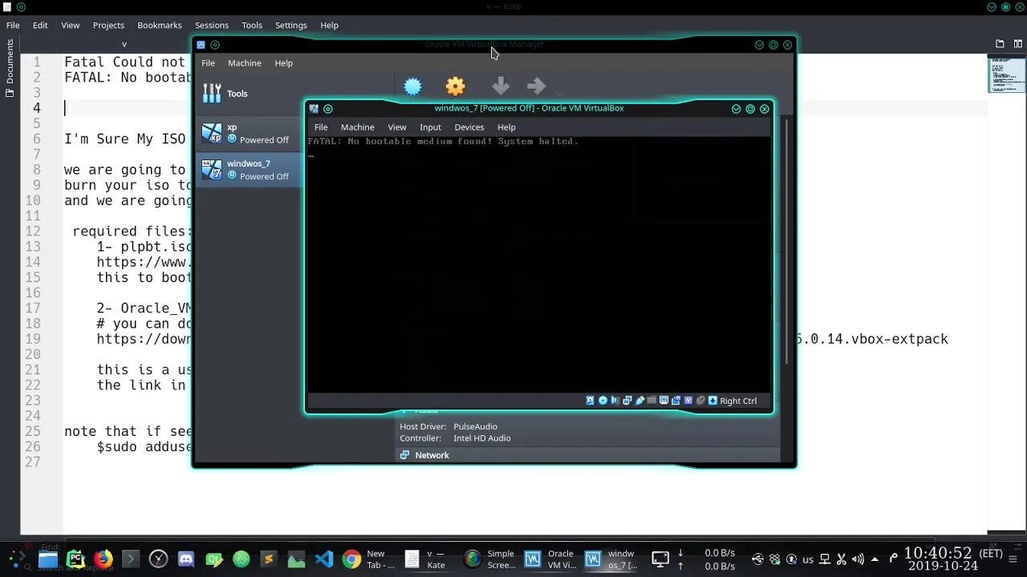Click the Start right-arrow toolbar icon
The width and height of the screenshot is (1027, 577).
536,87
